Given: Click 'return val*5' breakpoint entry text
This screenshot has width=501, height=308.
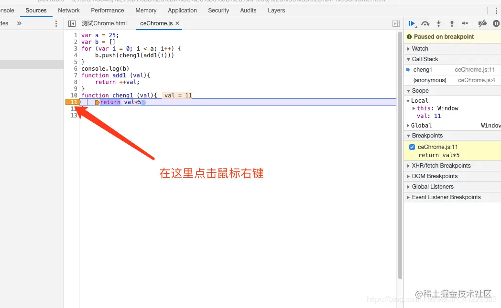Looking at the screenshot, I should pos(439,156).
